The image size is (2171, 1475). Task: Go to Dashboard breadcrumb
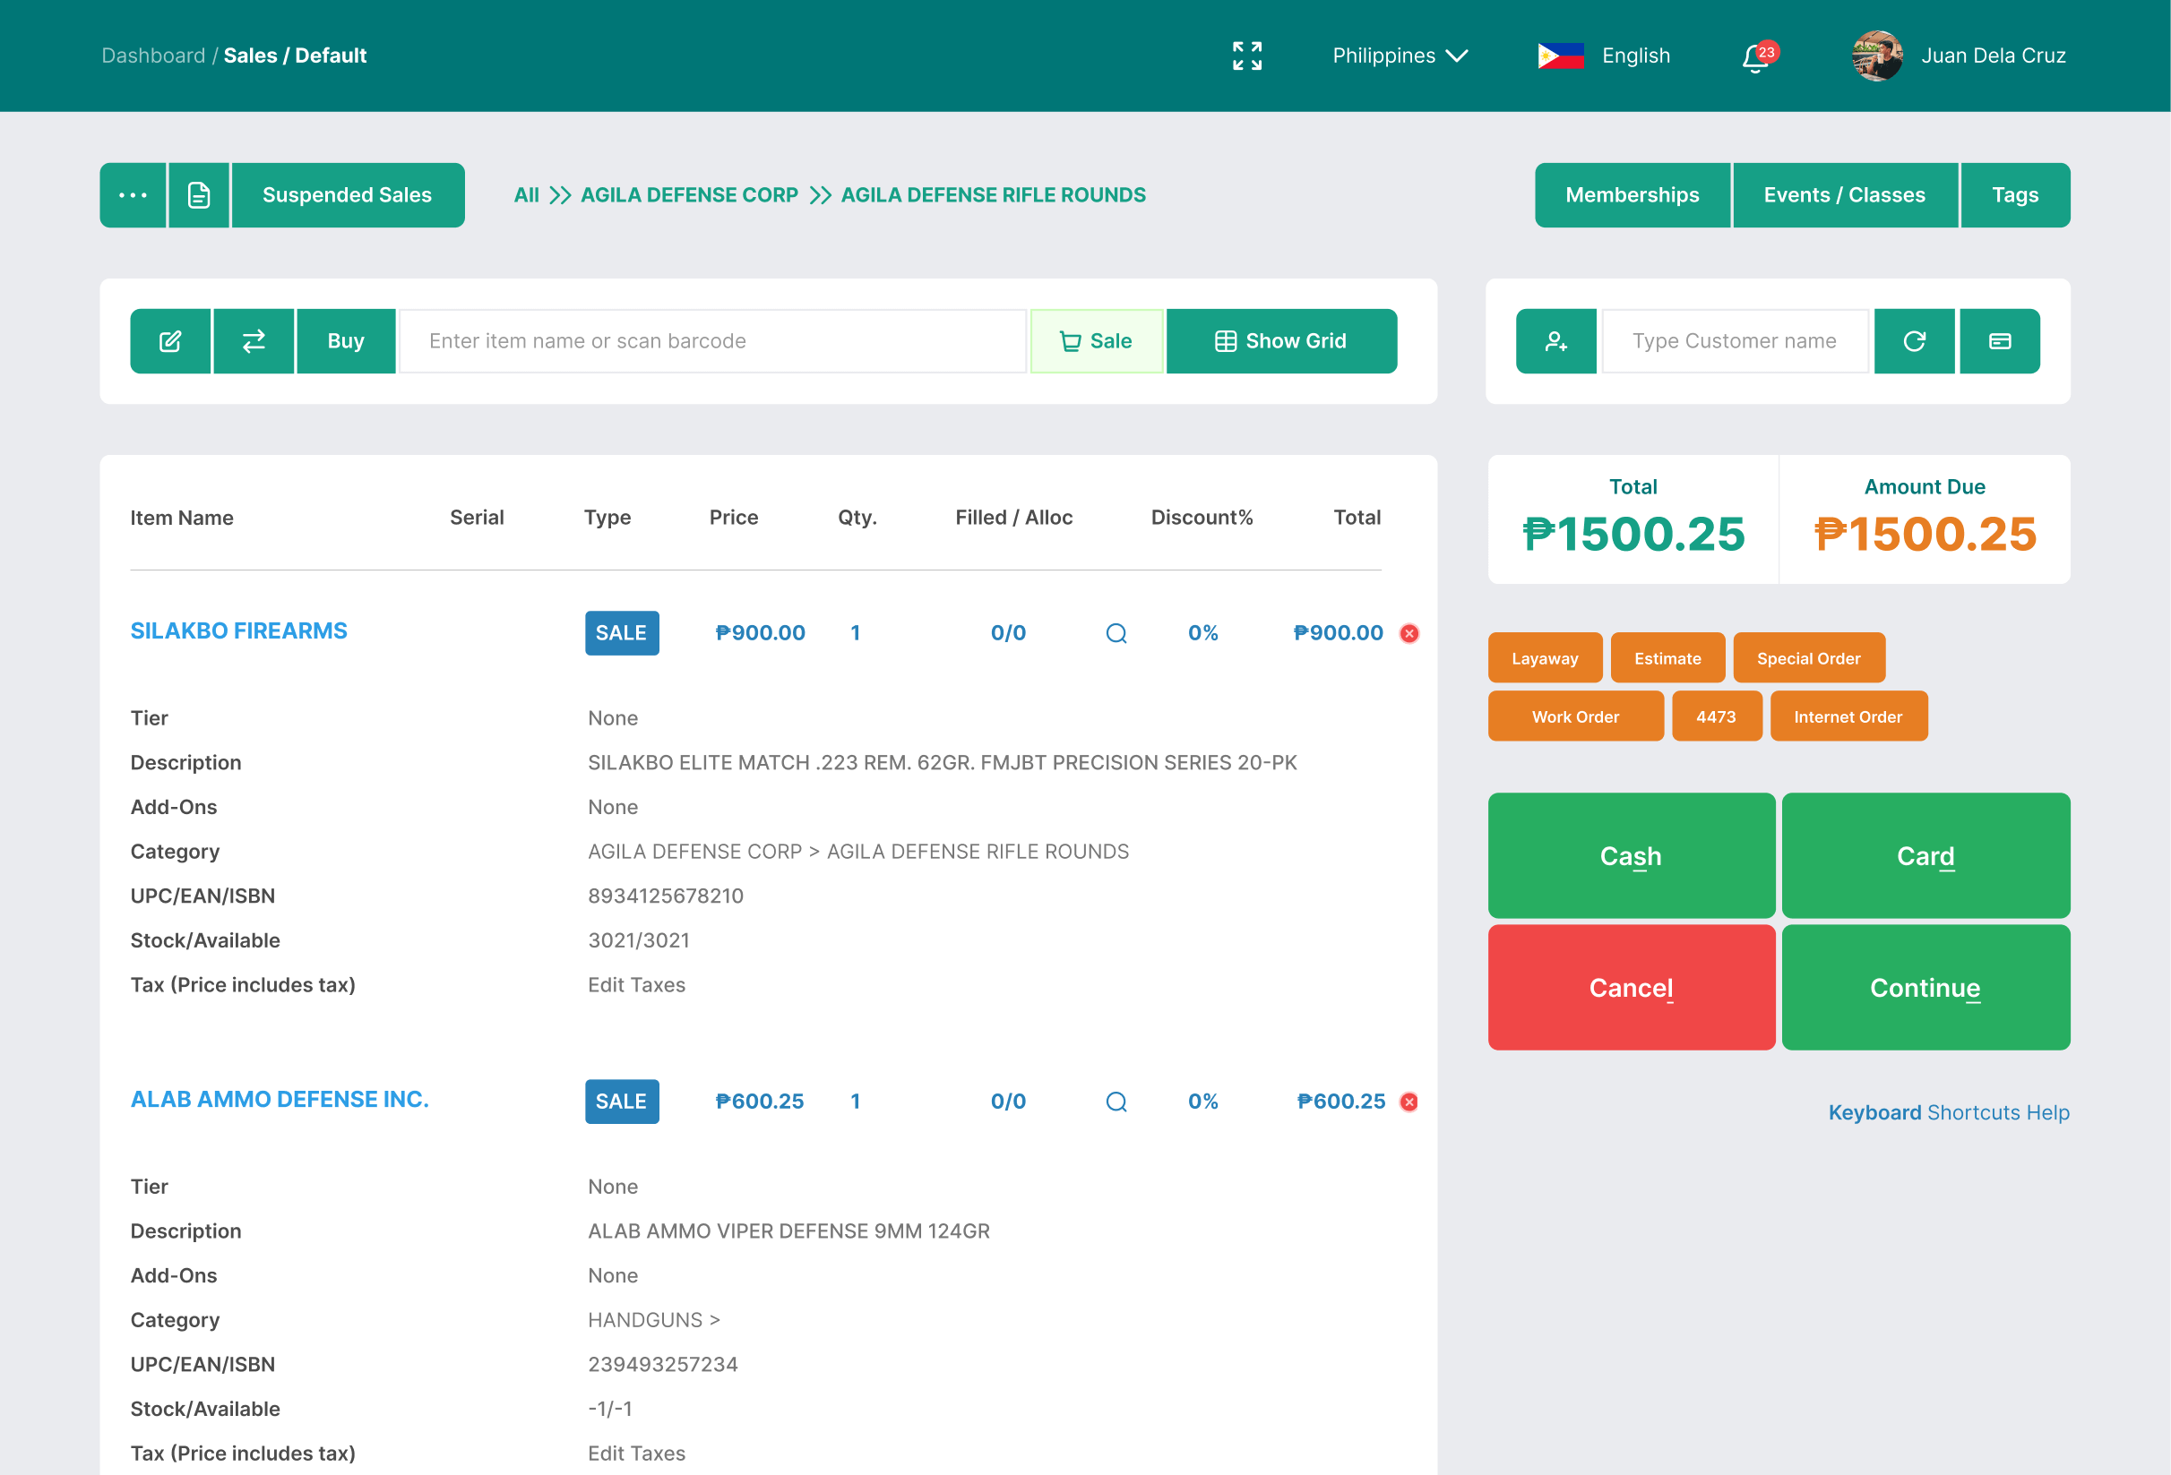(153, 56)
